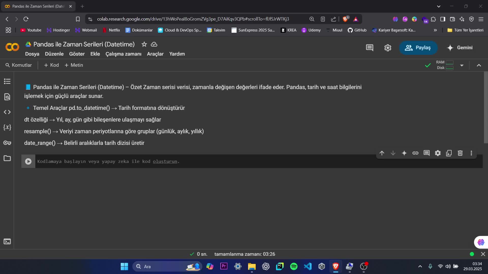Open code snippets sidebar icon
The height and width of the screenshot is (274, 488).
[x=7, y=112]
